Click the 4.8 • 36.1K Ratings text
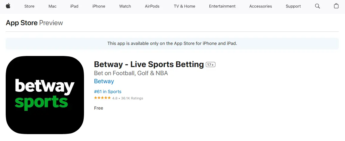Screen dimensions: 345x141 tap(127, 98)
